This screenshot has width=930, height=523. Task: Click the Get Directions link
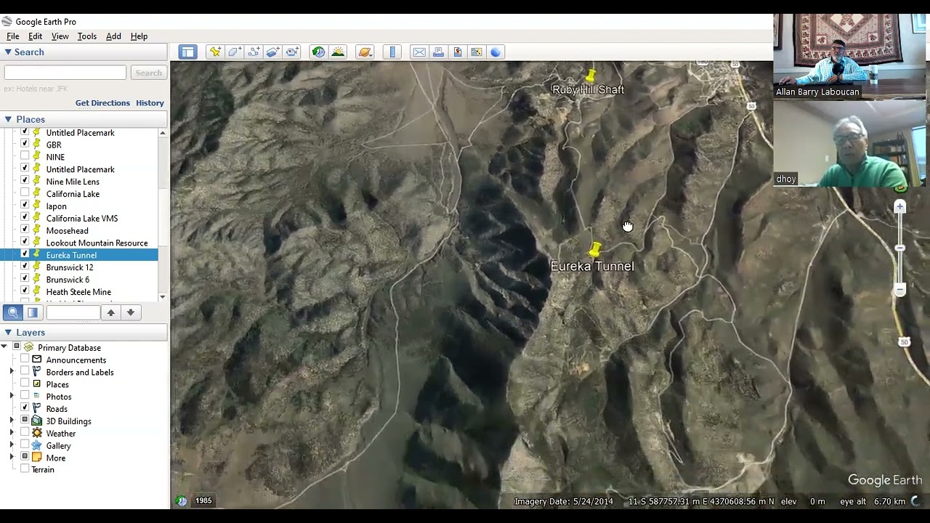tap(102, 103)
